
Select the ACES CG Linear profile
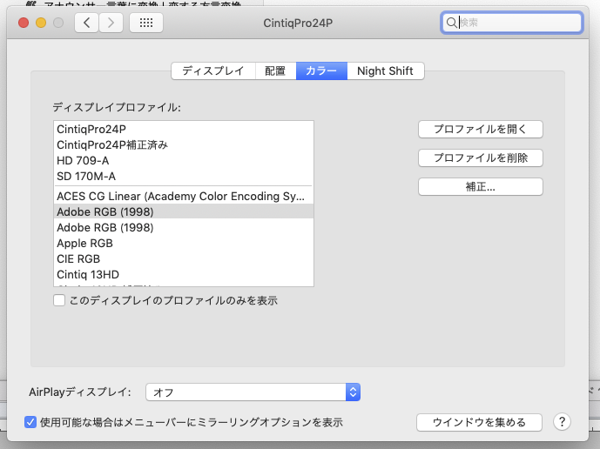[180, 196]
